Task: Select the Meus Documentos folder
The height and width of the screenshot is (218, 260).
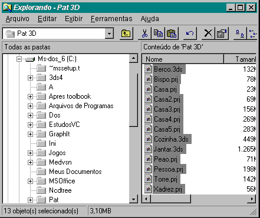Action: pos(75,172)
